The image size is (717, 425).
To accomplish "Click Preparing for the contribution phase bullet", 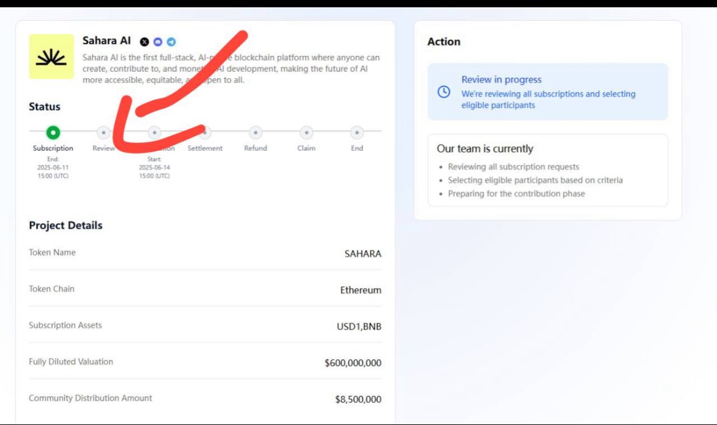I will [516, 193].
